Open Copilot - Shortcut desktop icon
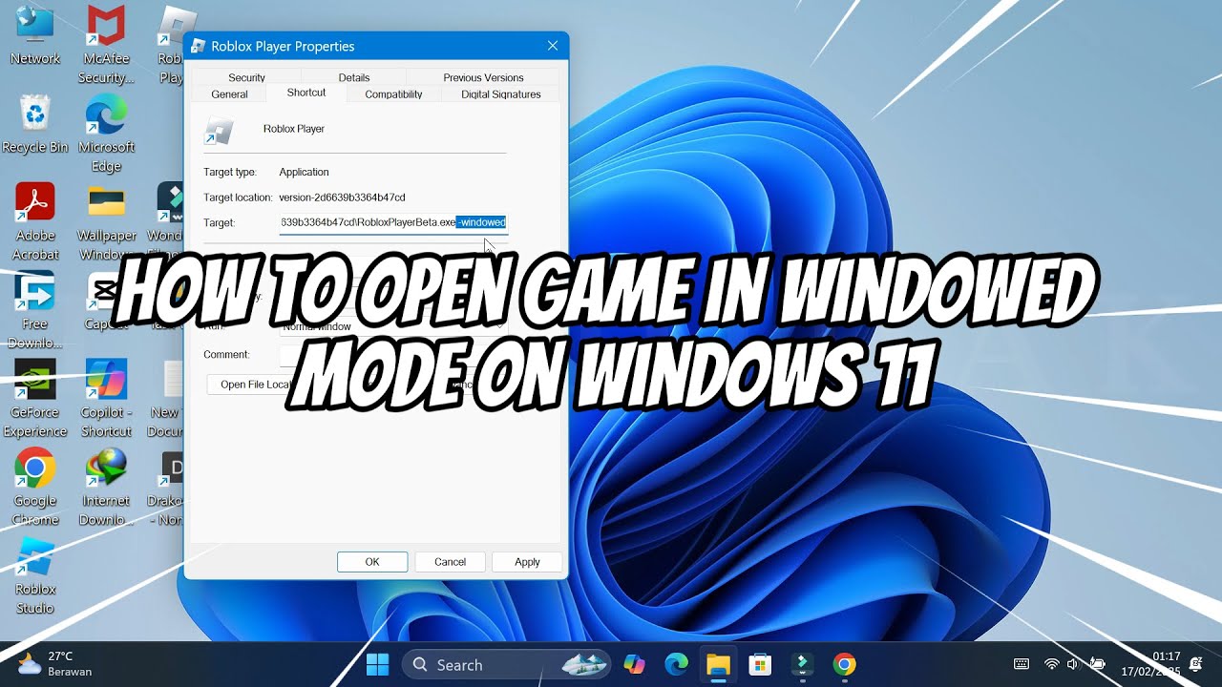1222x687 pixels. pyautogui.click(x=106, y=399)
